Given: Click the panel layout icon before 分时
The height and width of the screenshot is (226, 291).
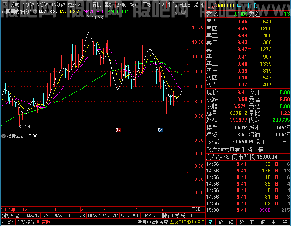Looking at the screenshot, I should tap(5, 4).
